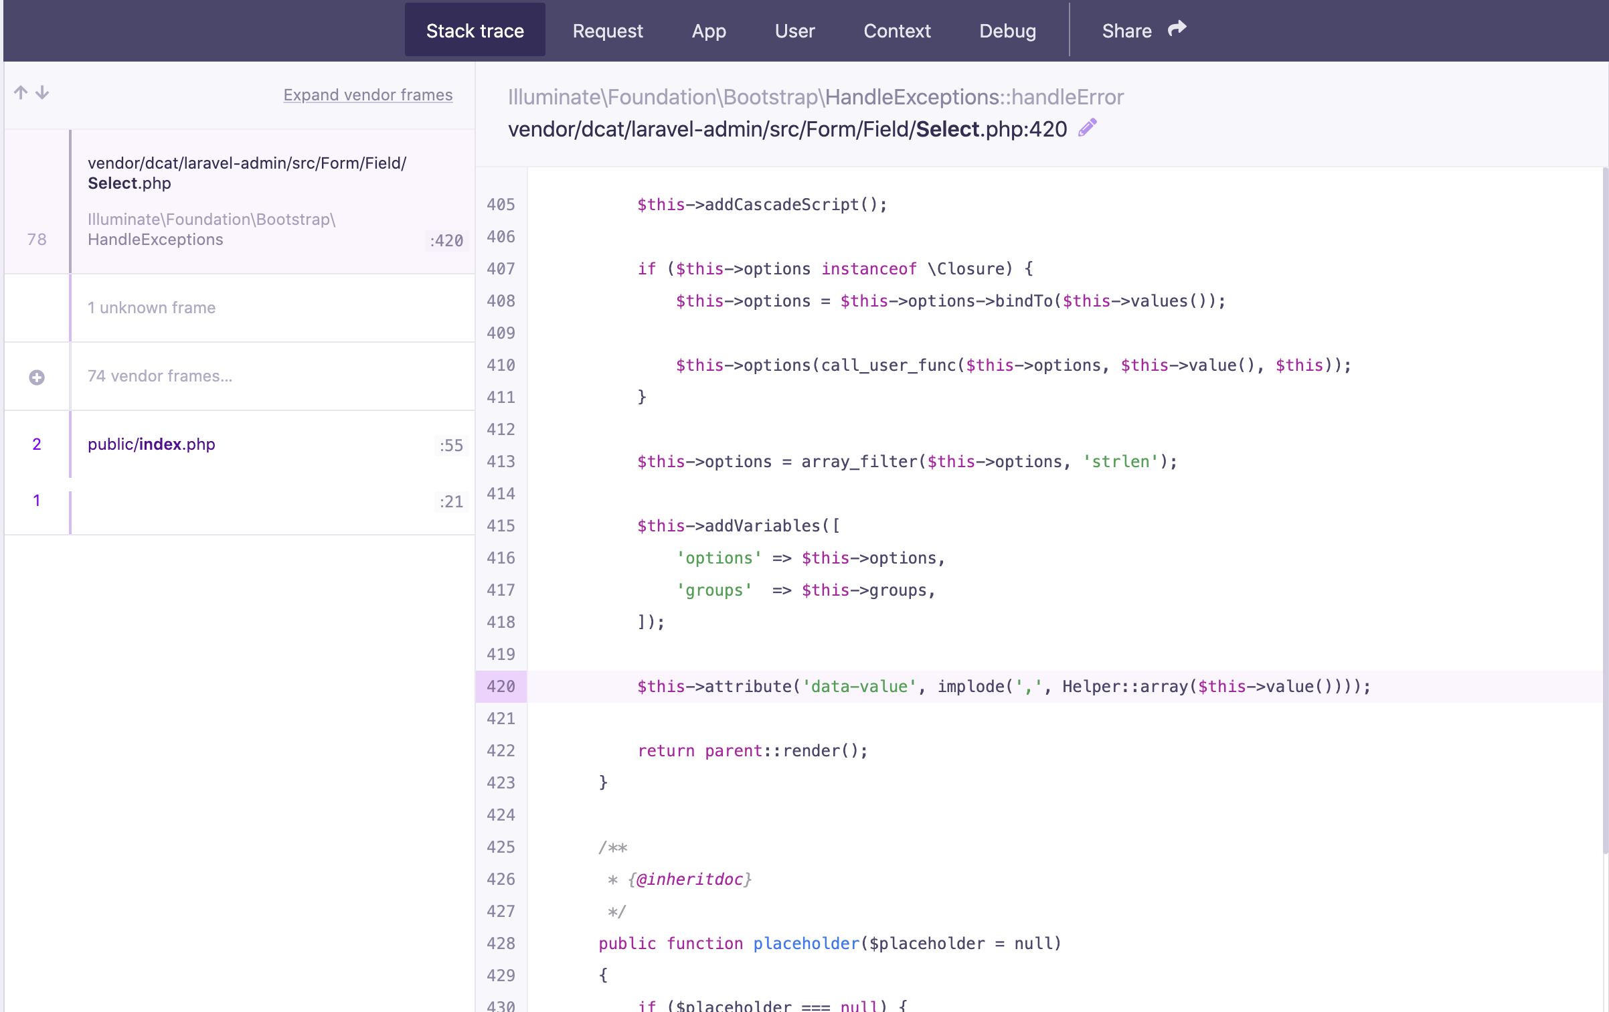Switch to the Request tab
This screenshot has width=1609, height=1012.
tap(606, 31)
